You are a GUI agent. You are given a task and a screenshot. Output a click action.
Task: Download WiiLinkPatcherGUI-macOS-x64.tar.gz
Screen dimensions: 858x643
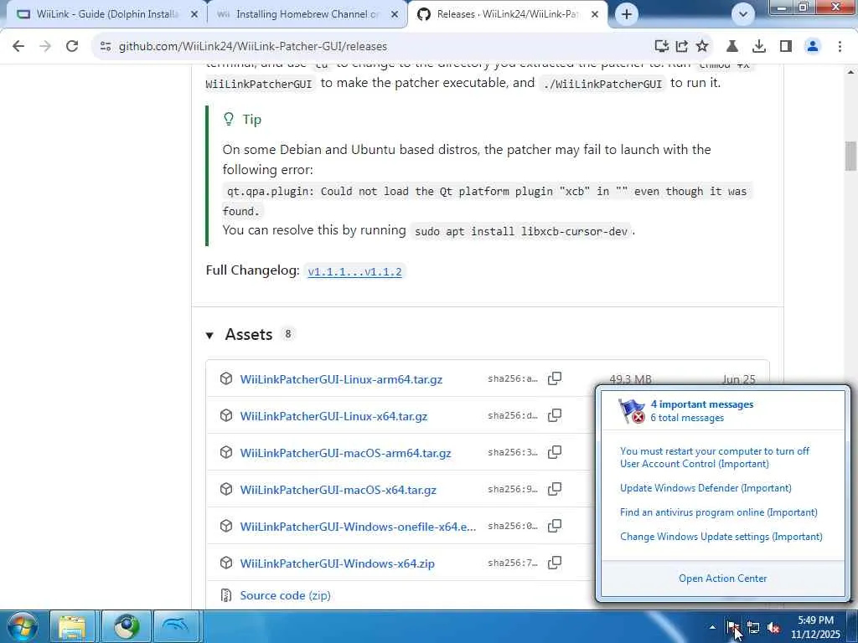click(339, 490)
